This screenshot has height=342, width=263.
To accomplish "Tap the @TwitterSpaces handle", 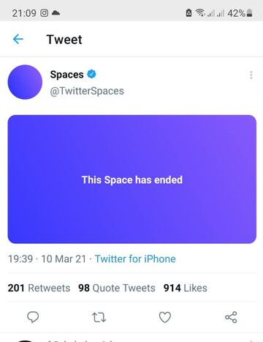I will click(x=87, y=91).
